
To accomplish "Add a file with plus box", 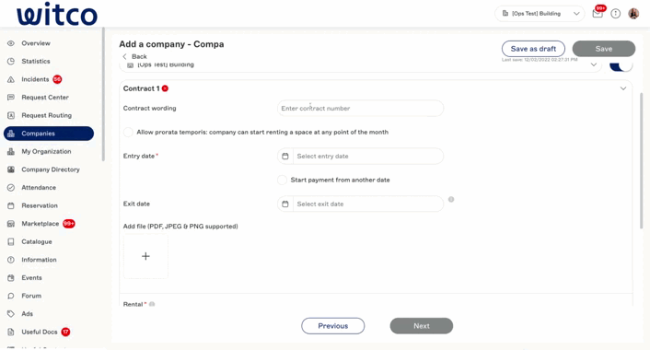I will click(x=145, y=256).
